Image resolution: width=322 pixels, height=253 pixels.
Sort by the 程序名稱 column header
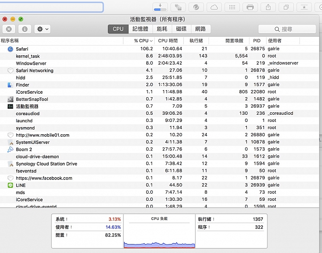coord(61,41)
